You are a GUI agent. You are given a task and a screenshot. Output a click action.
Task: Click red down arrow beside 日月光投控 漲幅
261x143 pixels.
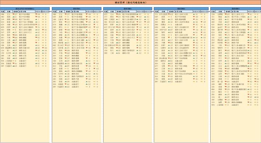(169, 14)
